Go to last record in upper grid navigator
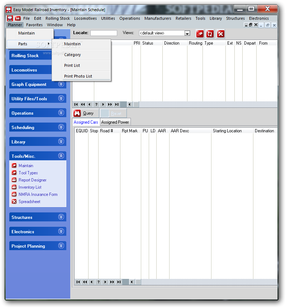The width and height of the screenshot is (286, 308). [117, 105]
